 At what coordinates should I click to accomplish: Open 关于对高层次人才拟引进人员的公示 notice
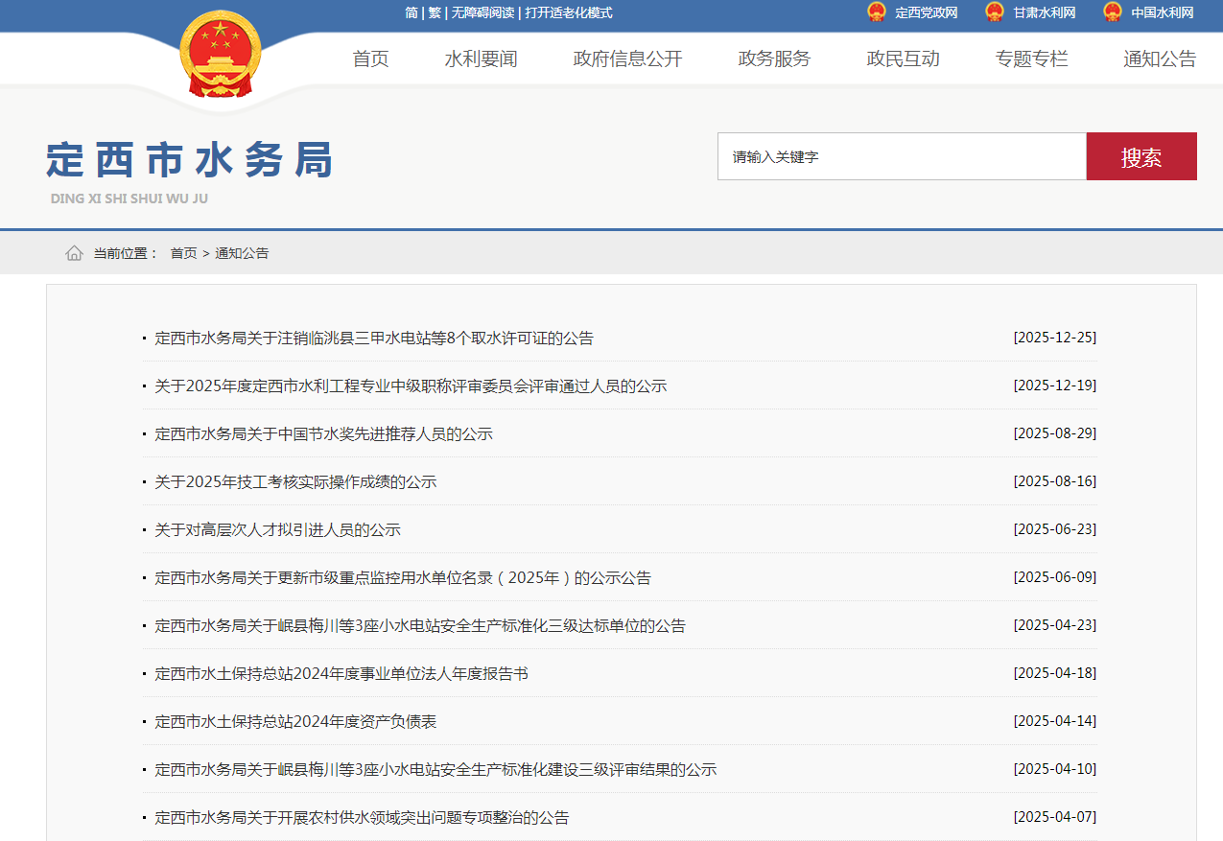[277, 530]
